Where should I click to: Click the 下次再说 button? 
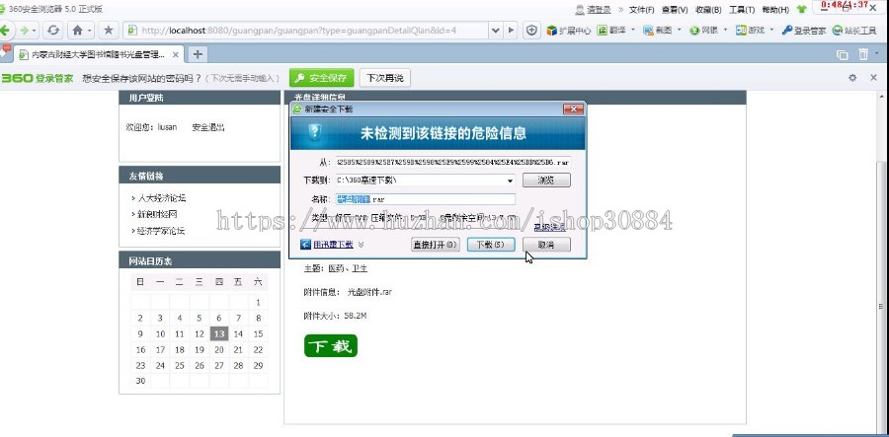[385, 78]
